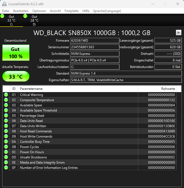Click the serial number field 234558801363
Image resolution: width=184 pixels, height=188 pixels.
coord(95,47)
